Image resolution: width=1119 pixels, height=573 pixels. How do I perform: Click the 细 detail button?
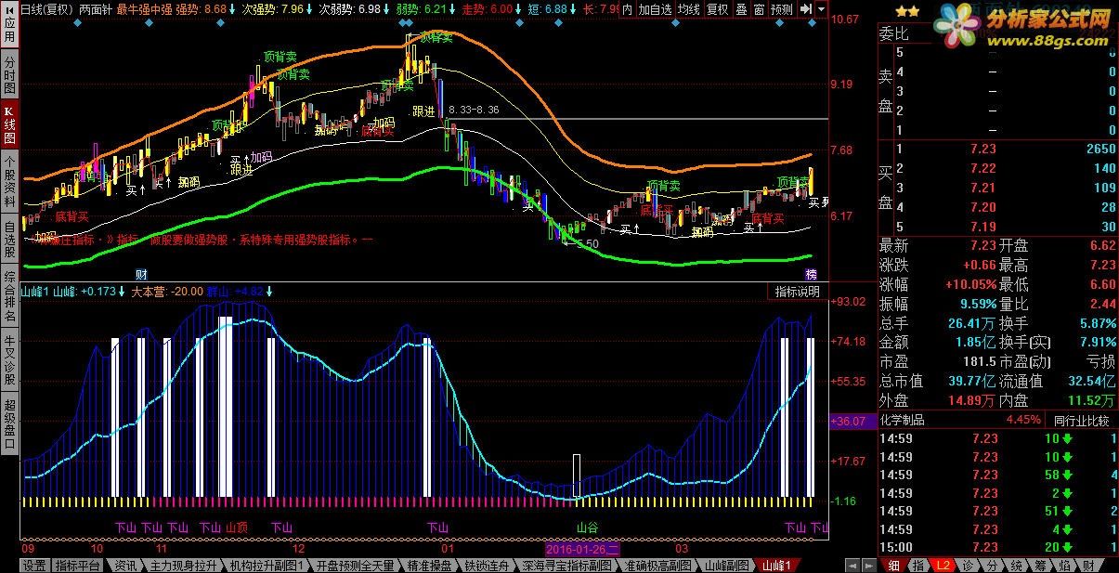coord(894,565)
